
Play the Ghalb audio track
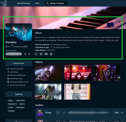tap(58, 113)
